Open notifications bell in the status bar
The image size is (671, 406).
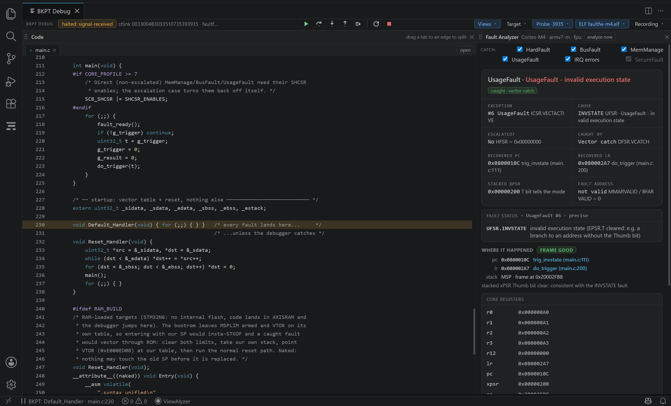point(663,401)
